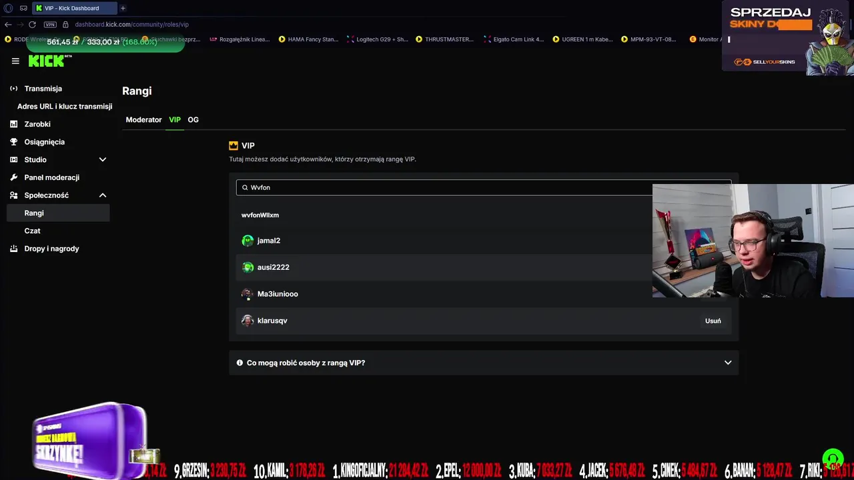This screenshot has height=480, width=854.
Task: Click username Ma3iunioo
Action: [278, 294]
